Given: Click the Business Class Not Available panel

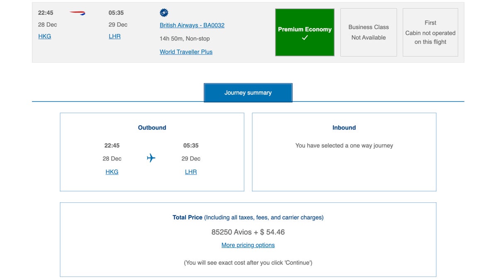Looking at the screenshot, I should pyautogui.click(x=368, y=32).
